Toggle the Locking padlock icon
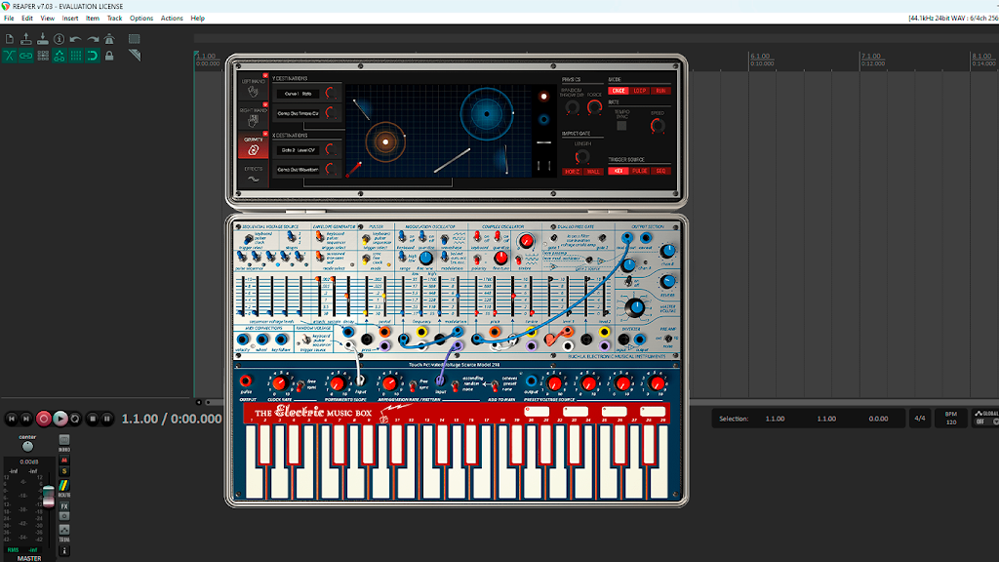Screen dimensions: 999x562 point(109,56)
